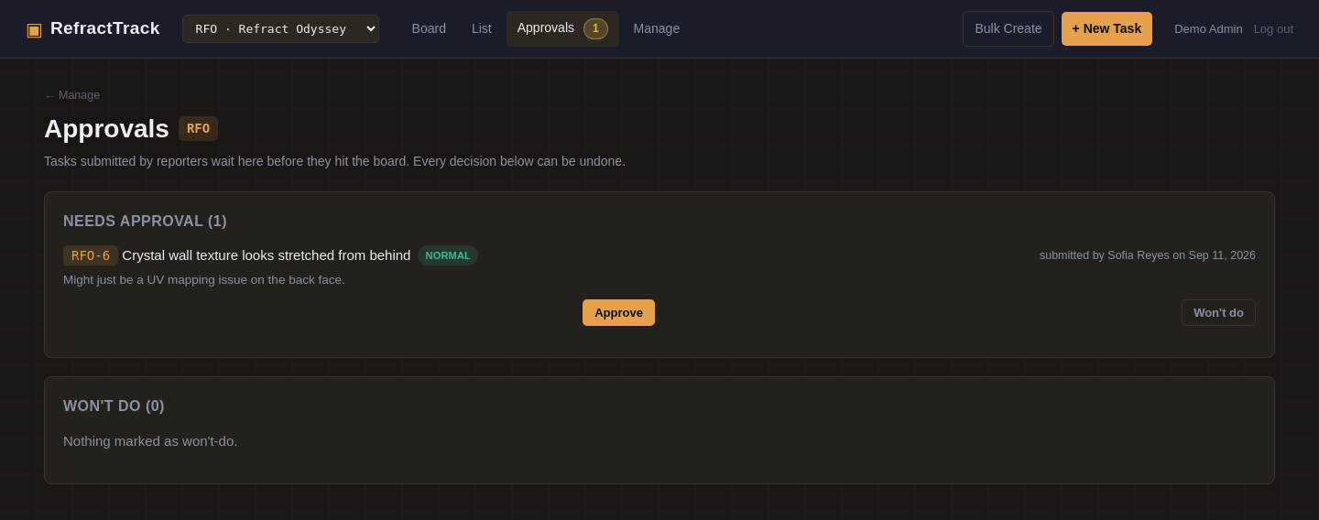Click the Nothing marked as won't-do text

150,441
